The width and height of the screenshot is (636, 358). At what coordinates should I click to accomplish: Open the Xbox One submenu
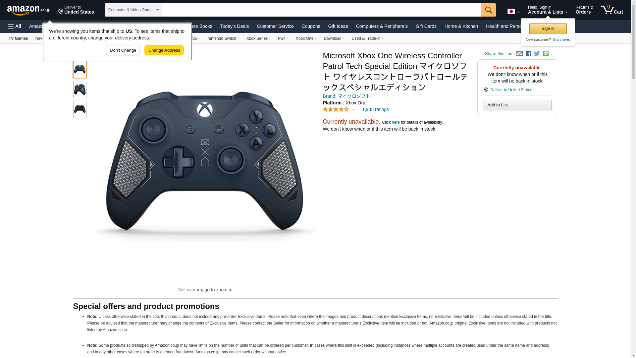click(x=306, y=38)
